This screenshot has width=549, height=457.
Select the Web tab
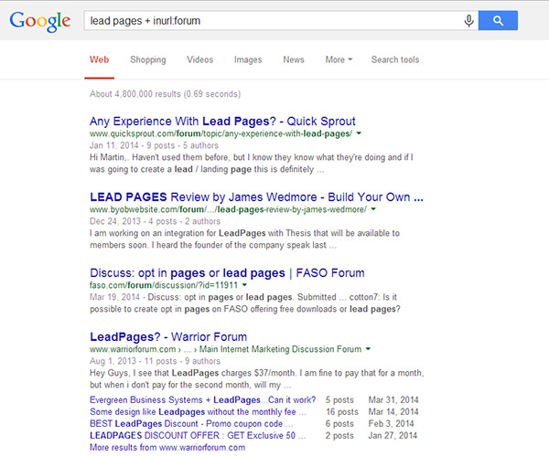(x=99, y=59)
